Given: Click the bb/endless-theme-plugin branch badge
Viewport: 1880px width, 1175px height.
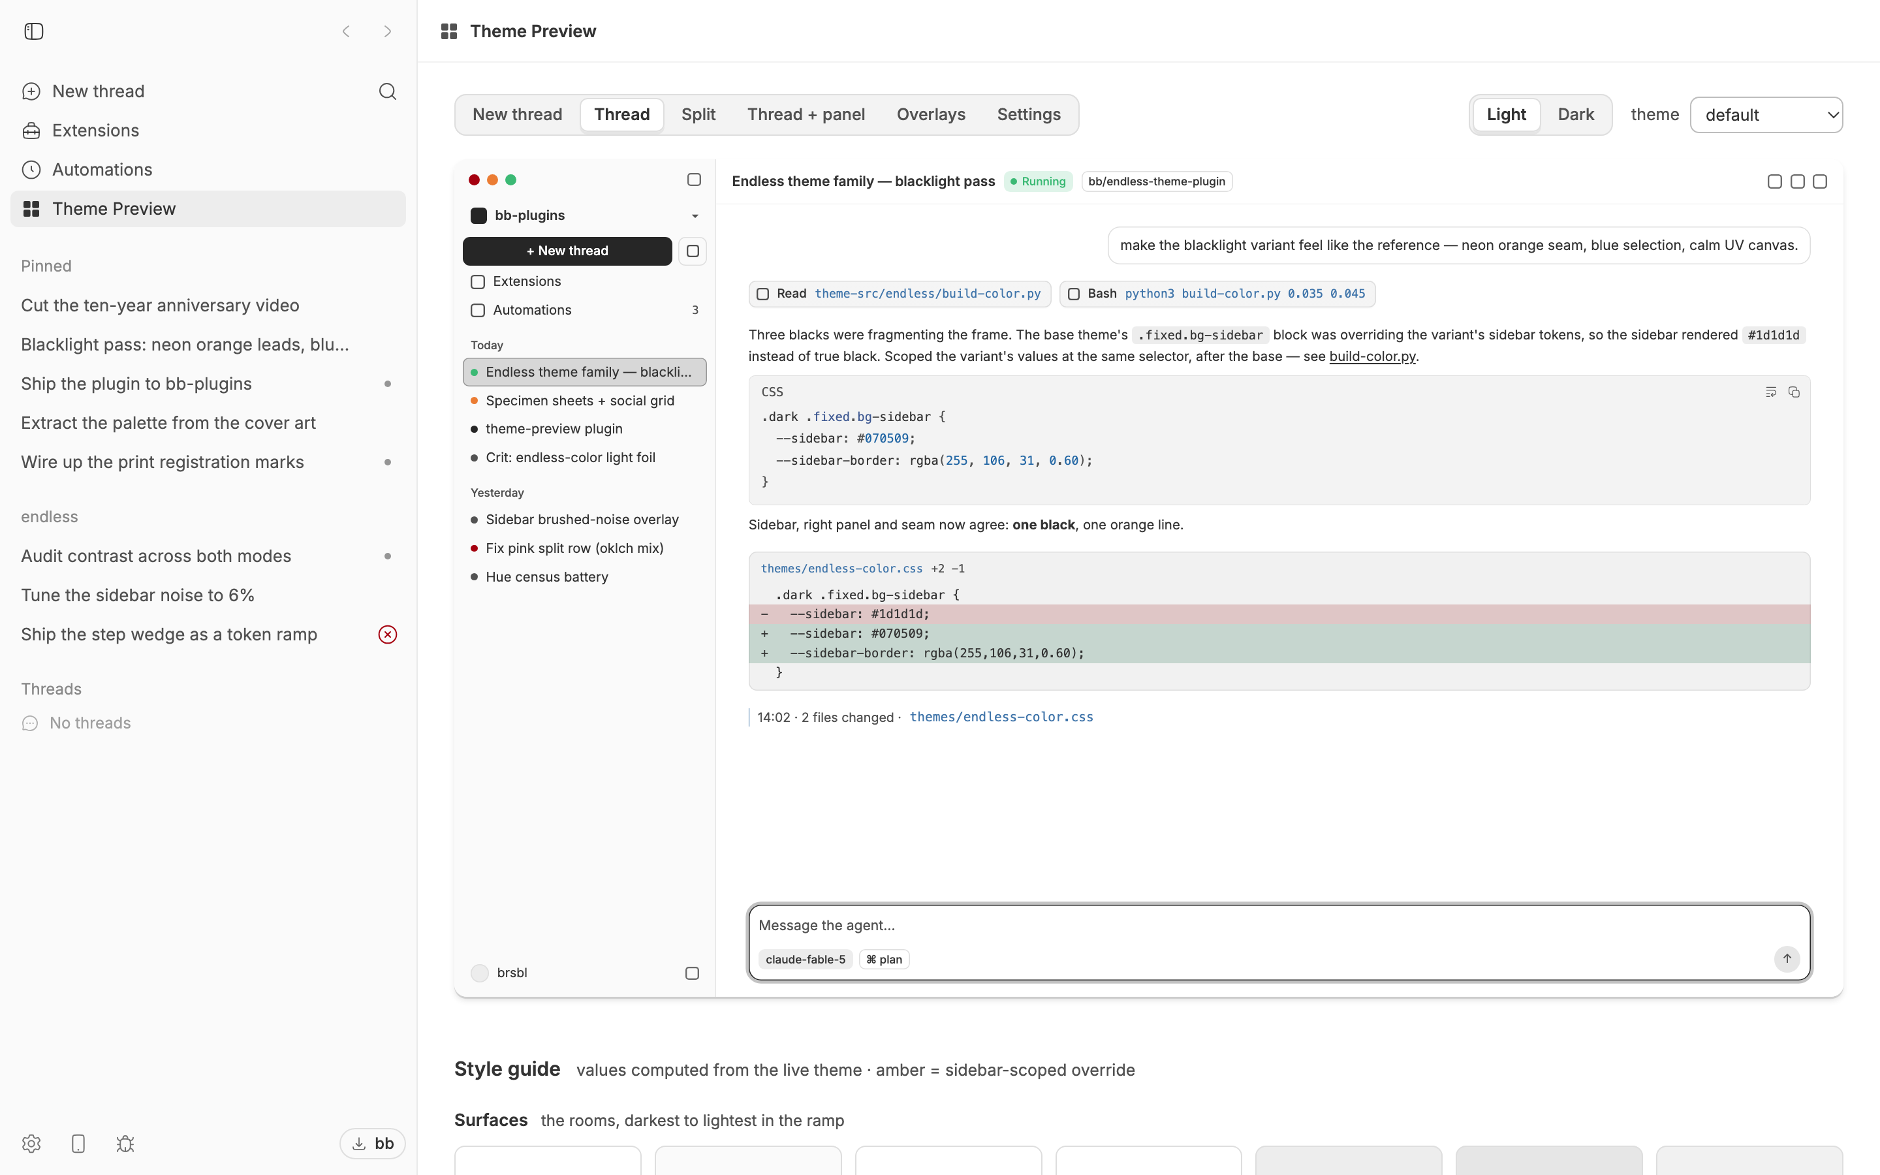Looking at the screenshot, I should coord(1157,181).
